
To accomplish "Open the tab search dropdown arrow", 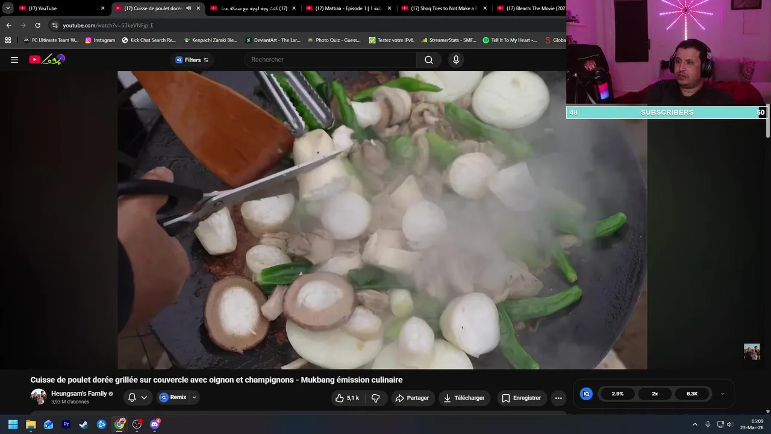I will [8, 8].
